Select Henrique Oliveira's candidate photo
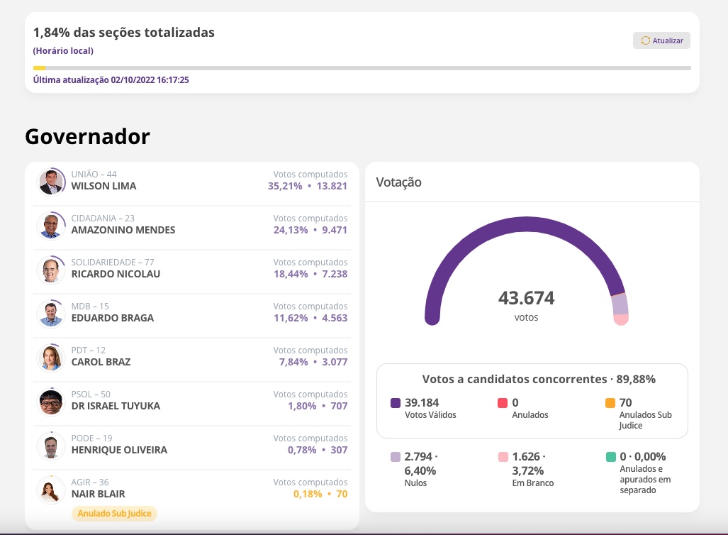 click(50, 446)
